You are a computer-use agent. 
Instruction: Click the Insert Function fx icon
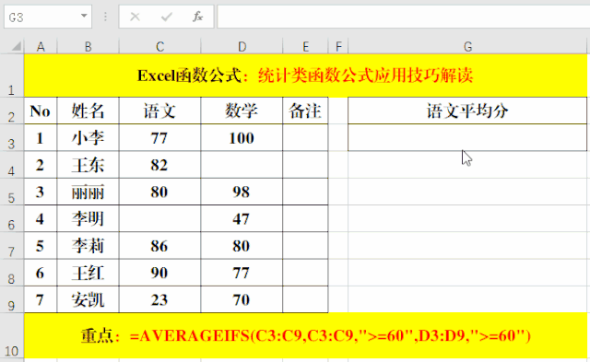197,17
